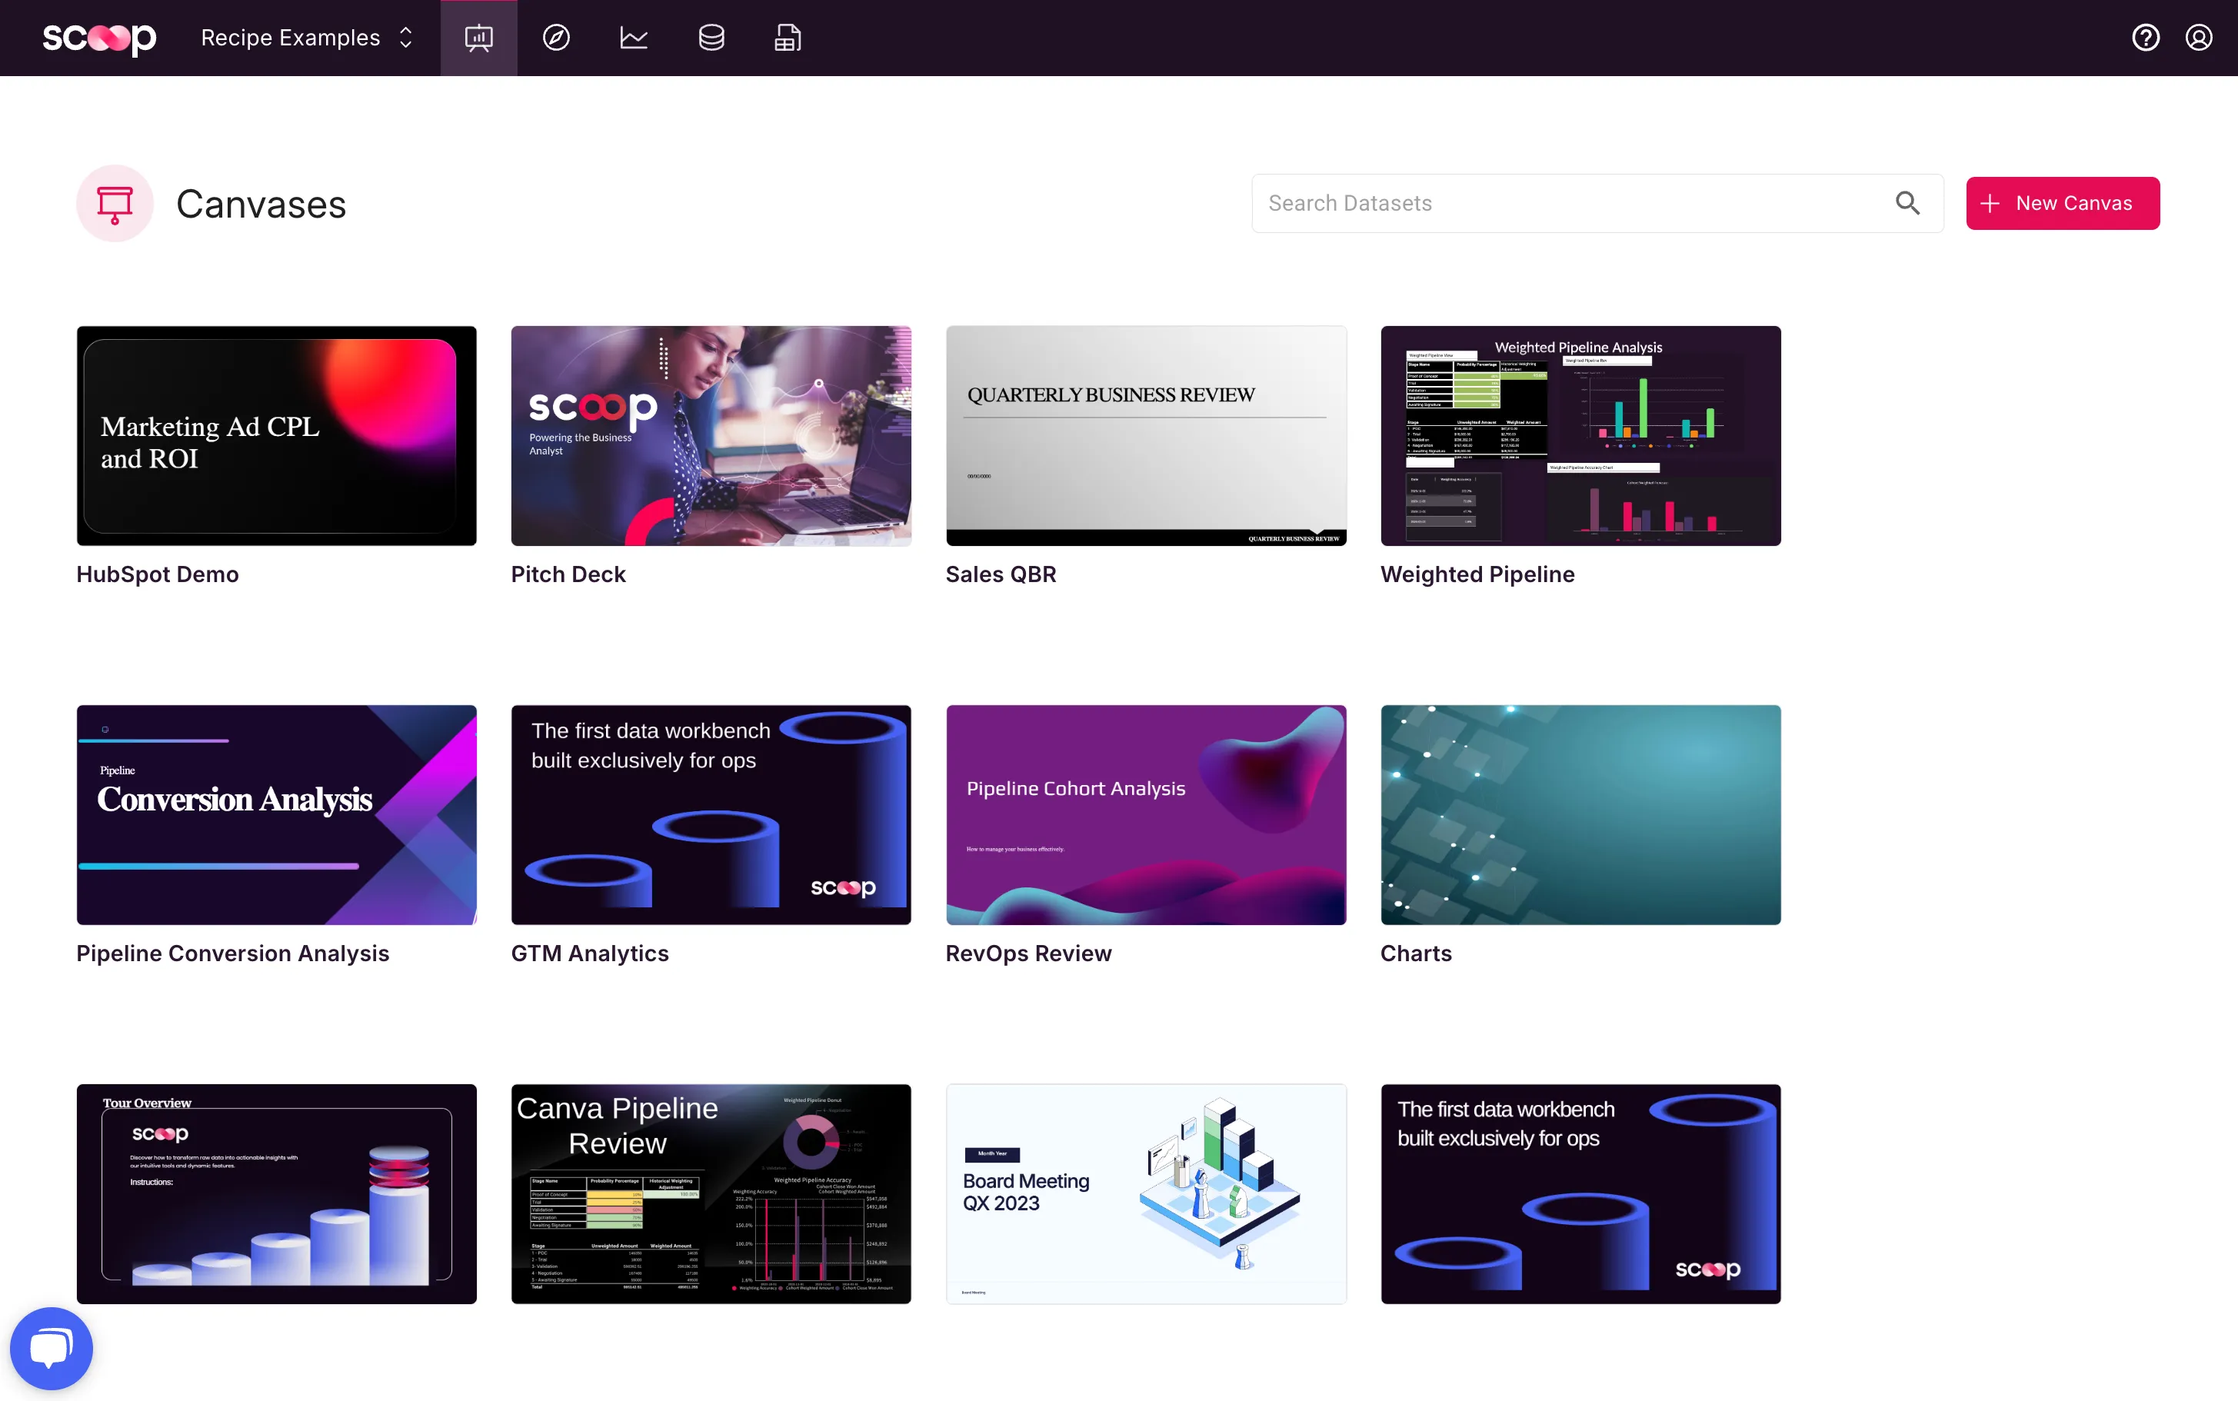Click the New Canvas button

pos(2062,203)
